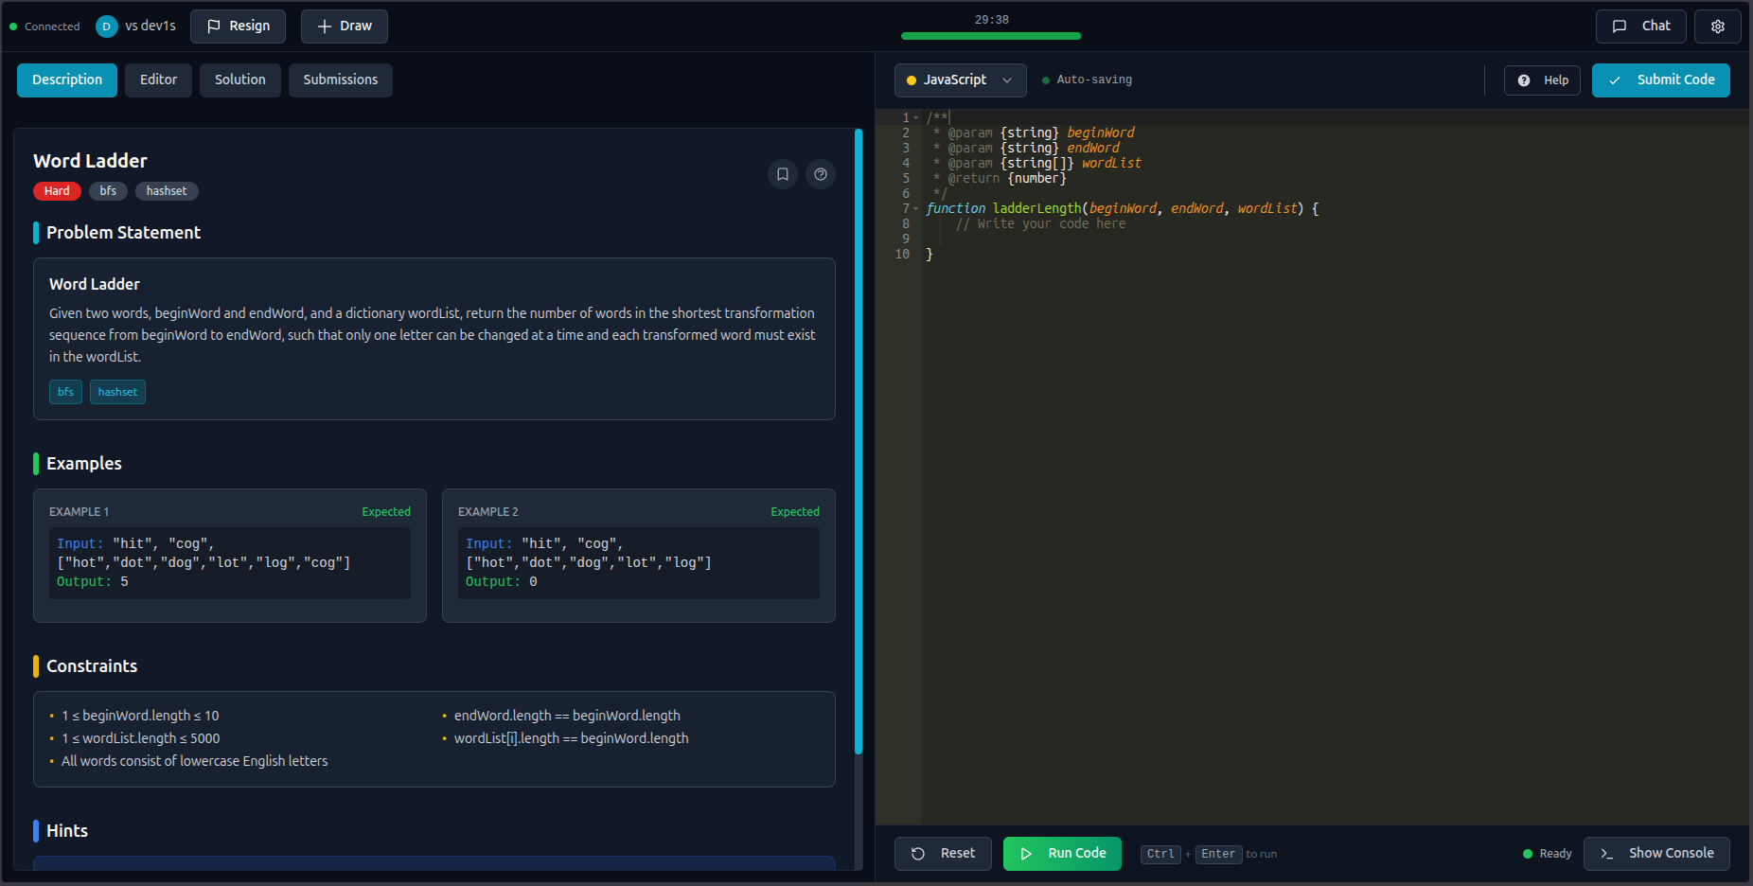
Task: View the Submissions tab
Action: tap(340, 80)
